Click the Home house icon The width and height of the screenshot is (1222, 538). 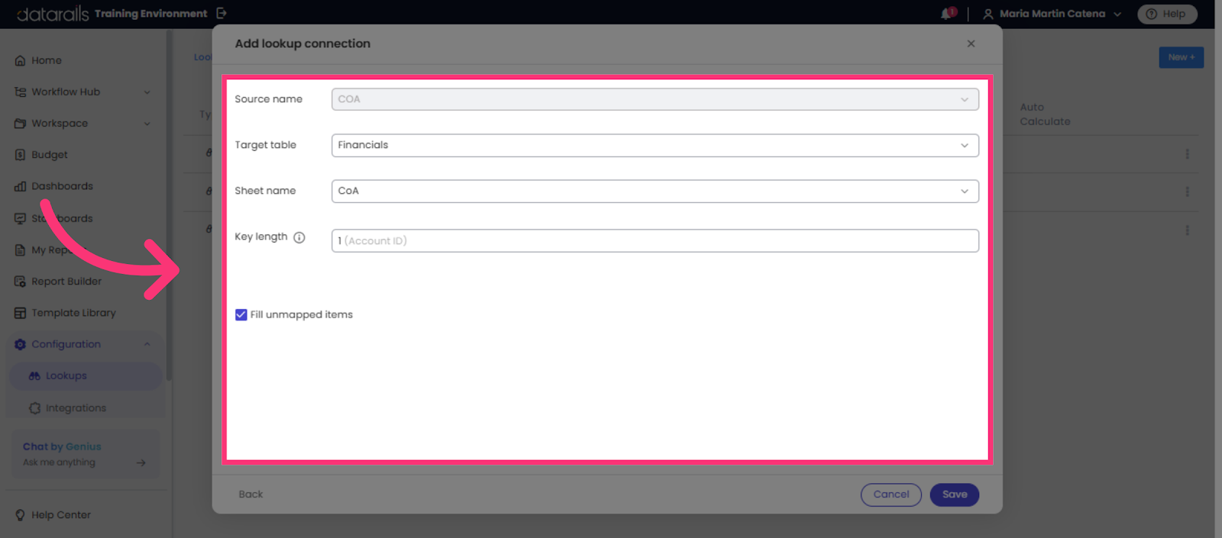[x=21, y=61]
